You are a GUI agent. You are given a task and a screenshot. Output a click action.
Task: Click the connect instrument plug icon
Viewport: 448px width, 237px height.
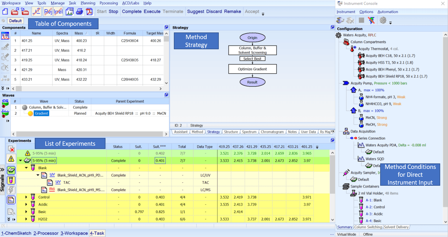(340, 20)
